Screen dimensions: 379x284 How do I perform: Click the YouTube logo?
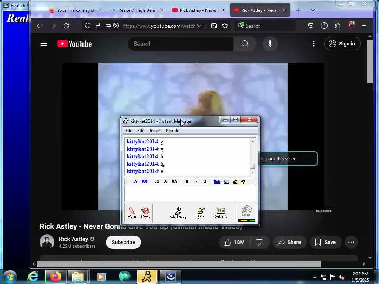point(75,44)
